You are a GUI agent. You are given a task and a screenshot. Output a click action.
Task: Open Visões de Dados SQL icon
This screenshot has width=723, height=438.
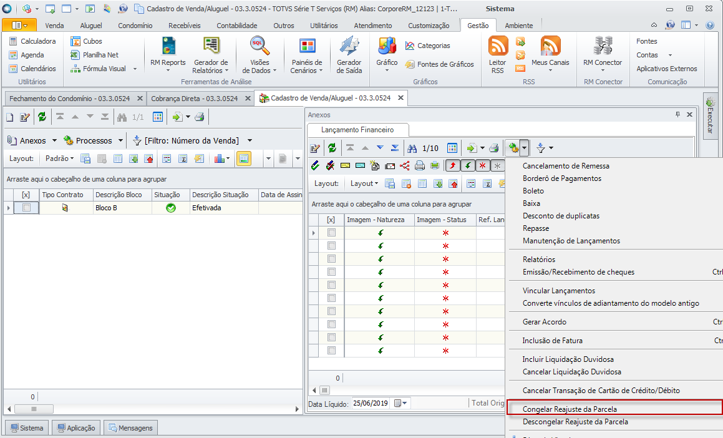259,46
